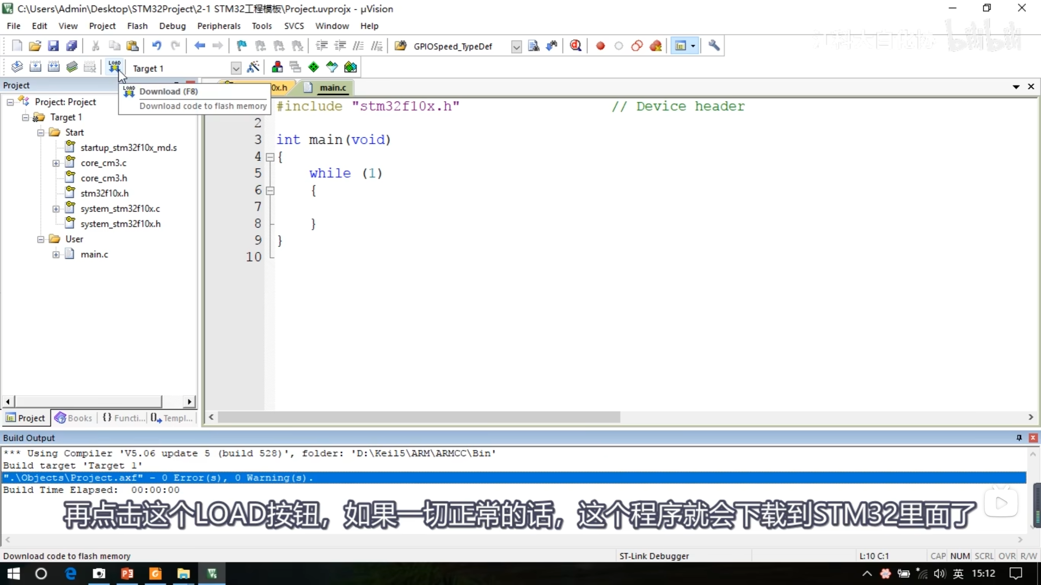
Task: Open the Target 1 dropdown
Action: tap(236, 68)
